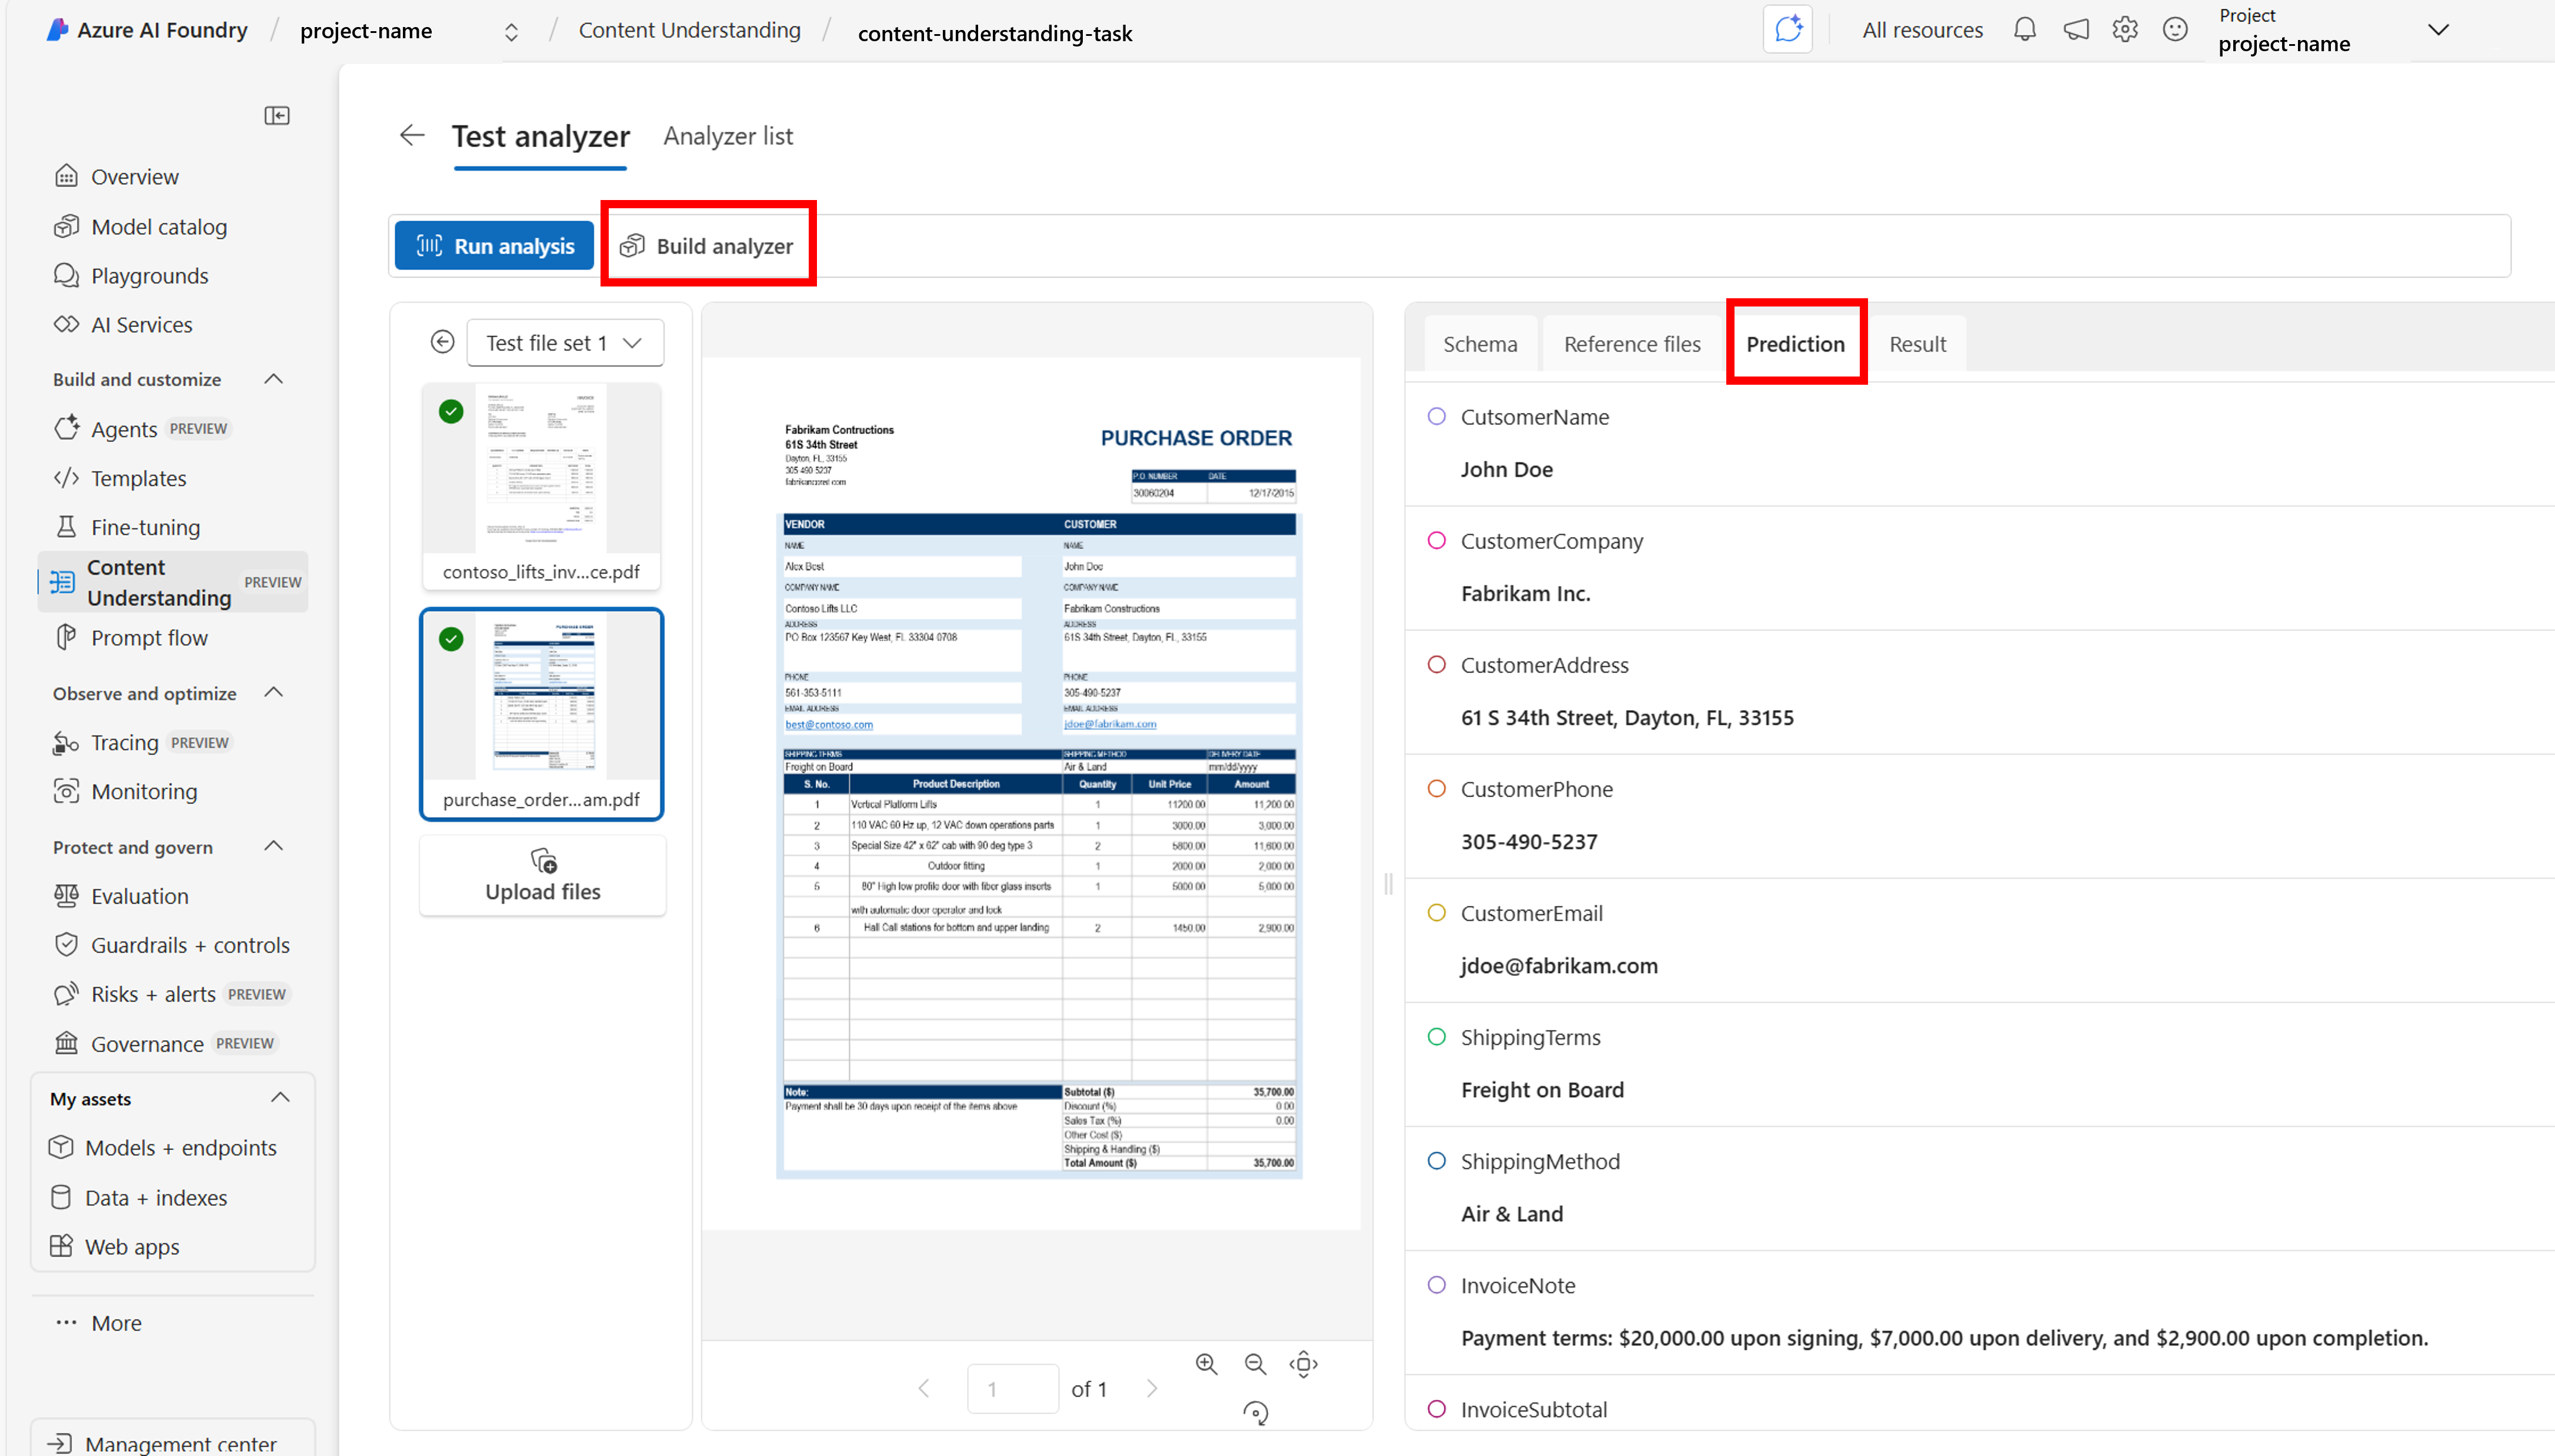Screen dimensions: 2555x1456
Task: Open settings gear in top bar
Action: (x=2125, y=30)
